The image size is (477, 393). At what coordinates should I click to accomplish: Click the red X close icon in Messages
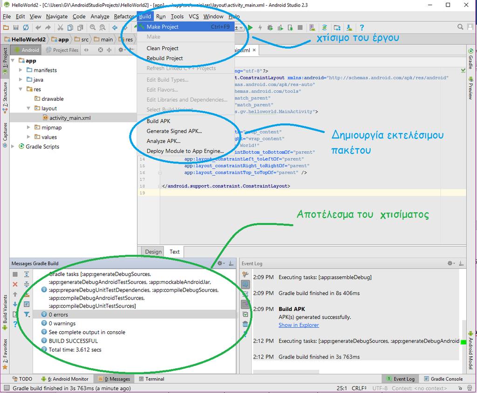(15, 284)
